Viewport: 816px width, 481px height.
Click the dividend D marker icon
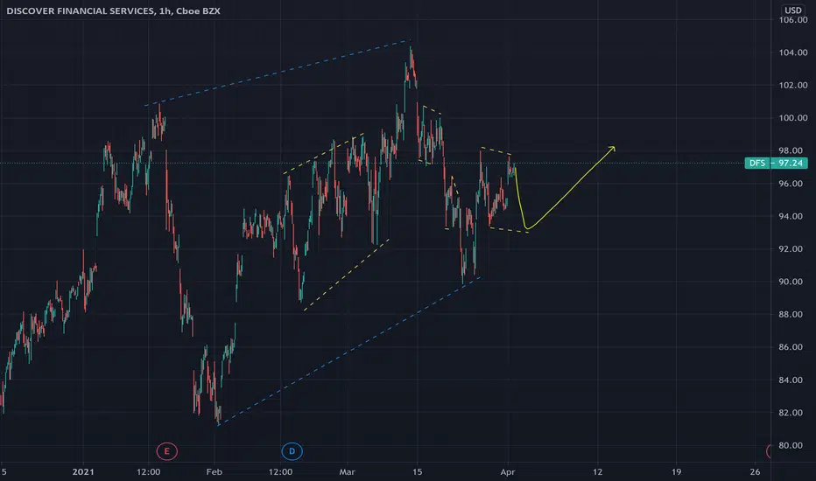pyautogui.click(x=292, y=451)
